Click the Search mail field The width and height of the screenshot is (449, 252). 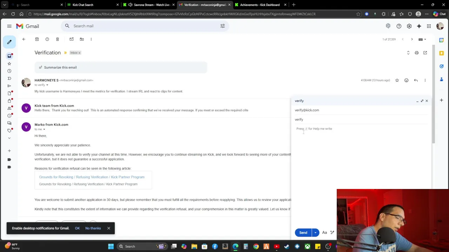coord(146,26)
